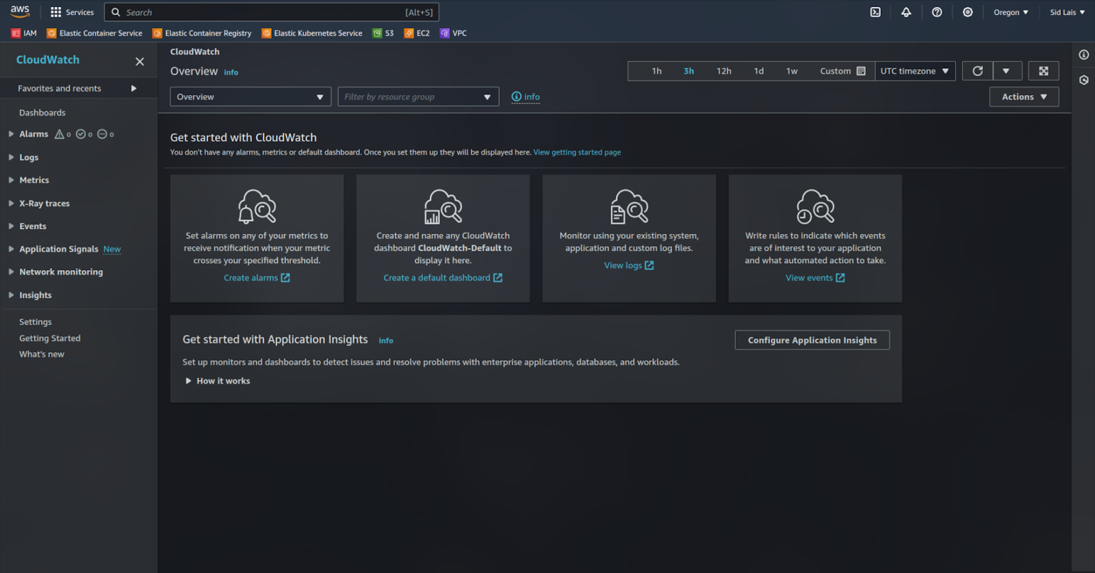Click the AWS console search field
This screenshot has height=573, width=1095.
pyautogui.click(x=271, y=12)
